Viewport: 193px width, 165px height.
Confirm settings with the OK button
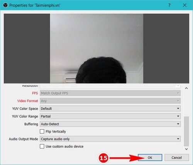coord(150,158)
